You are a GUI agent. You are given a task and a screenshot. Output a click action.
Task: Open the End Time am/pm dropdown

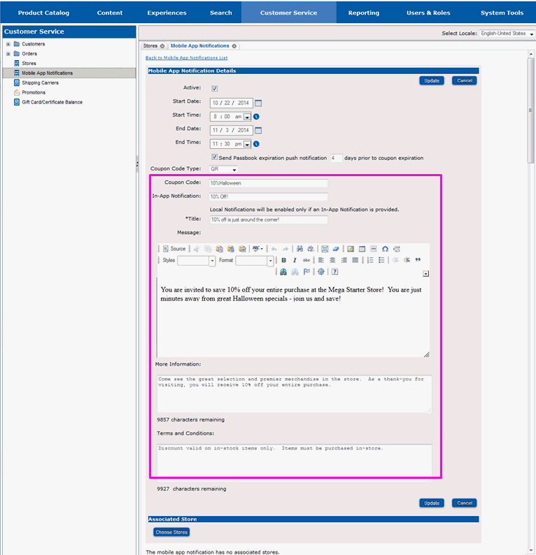pos(247,144)
